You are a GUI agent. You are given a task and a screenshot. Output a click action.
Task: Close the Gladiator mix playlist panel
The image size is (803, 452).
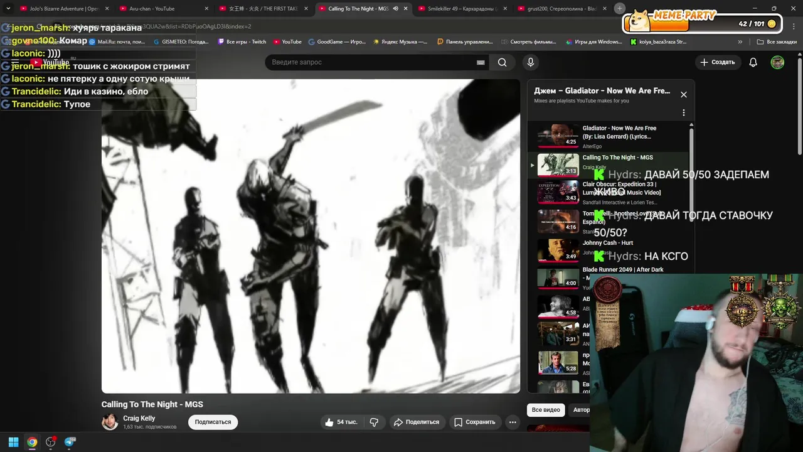coord(684,95)
